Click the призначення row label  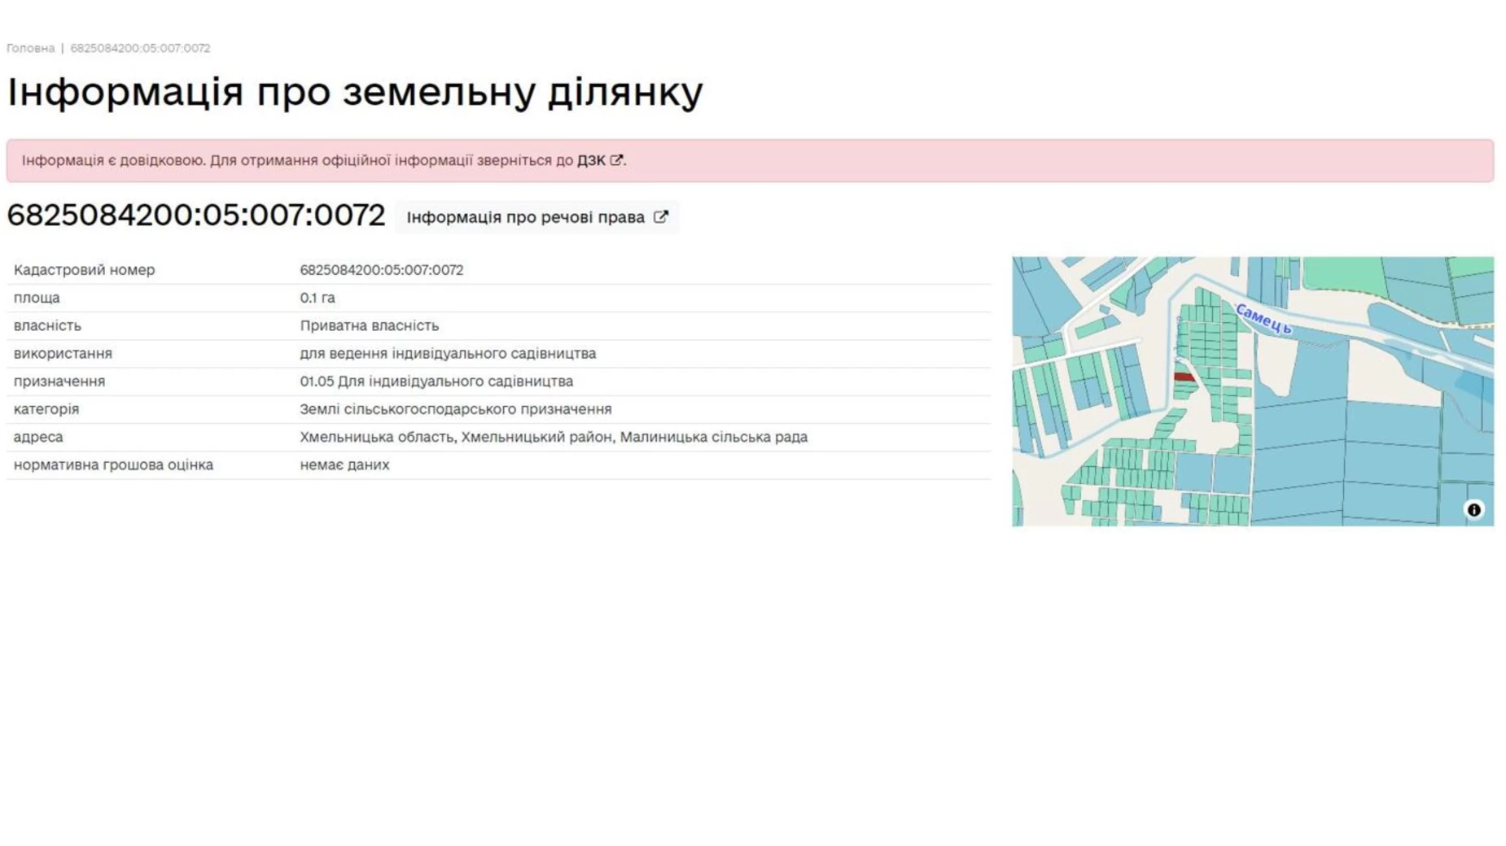[x=59, y=382]
